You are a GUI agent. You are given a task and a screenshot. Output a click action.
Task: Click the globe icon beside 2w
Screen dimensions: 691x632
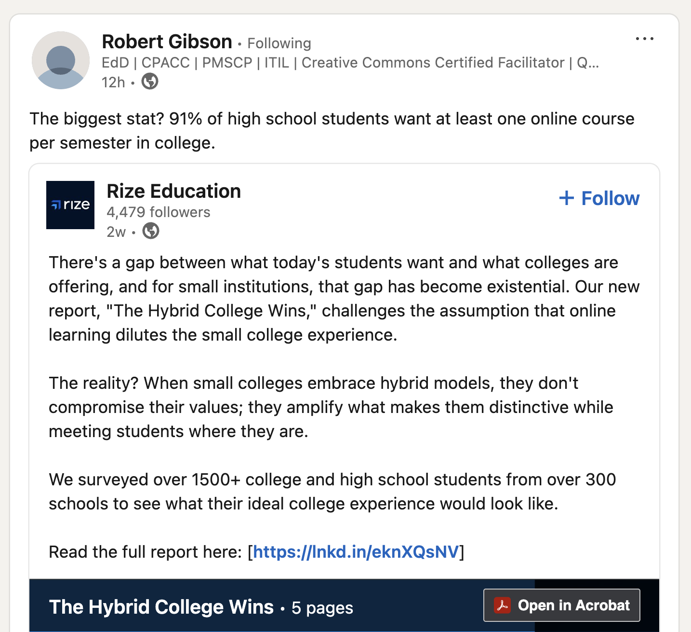[x=151, y=231]
